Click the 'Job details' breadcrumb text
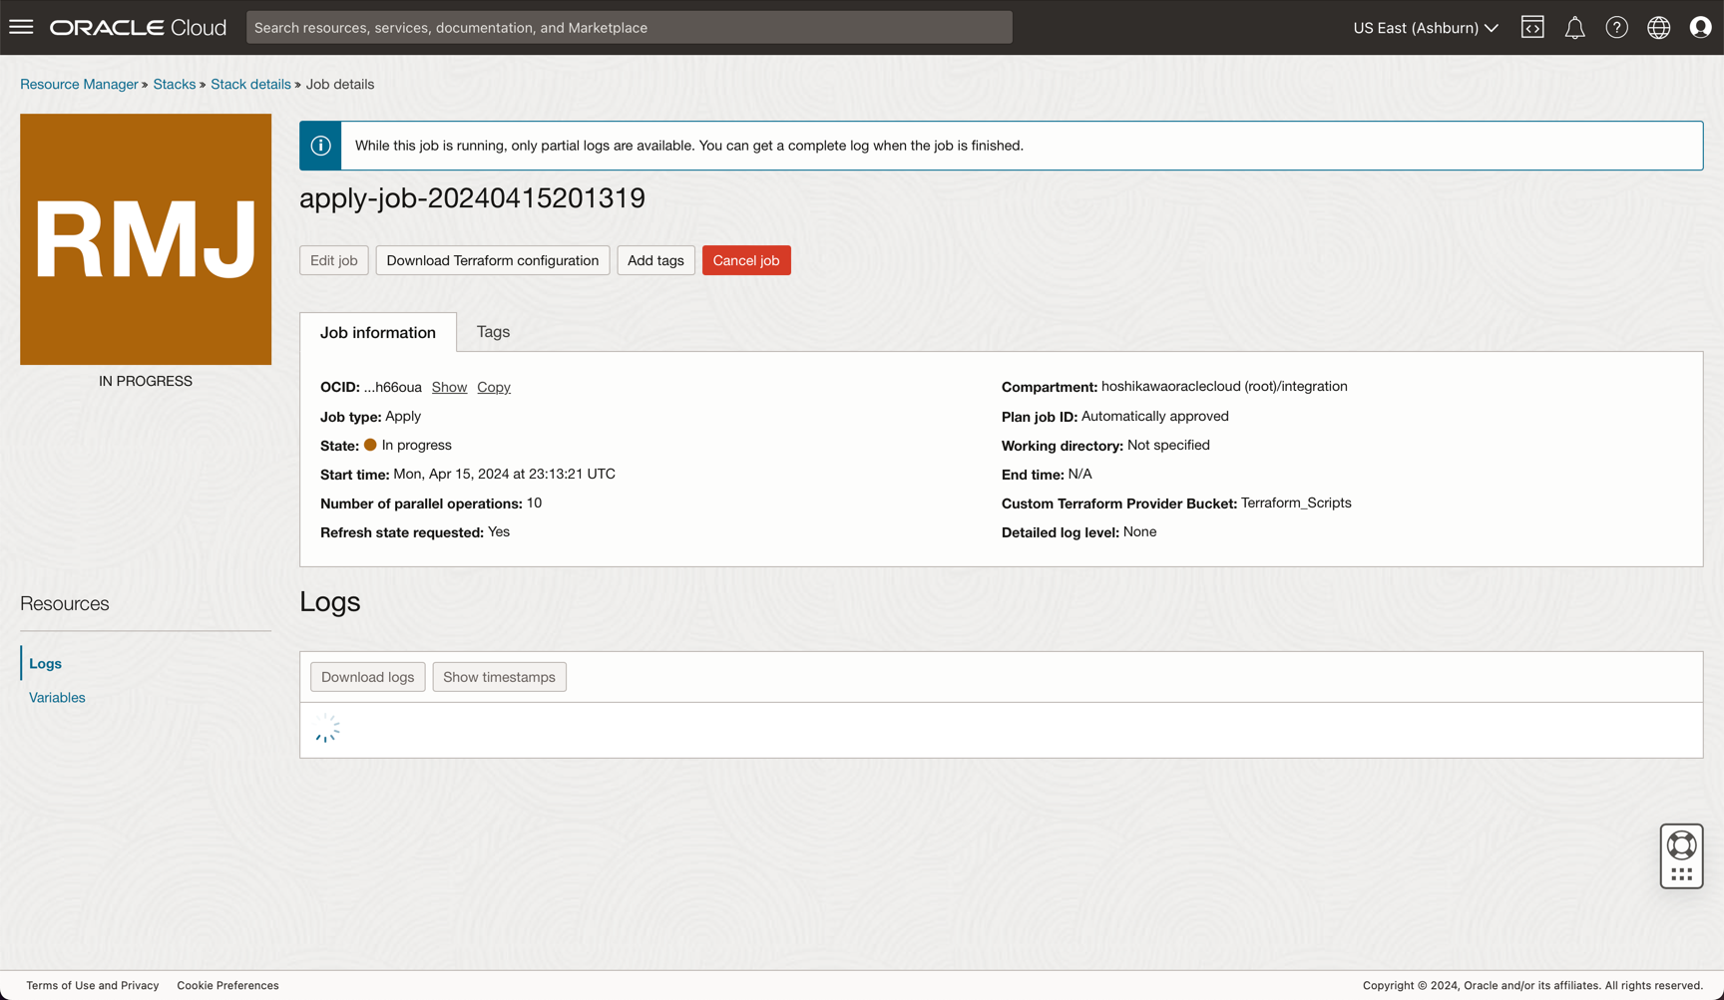Image resolution: width=1724 pixels, height=1000 pixels. click(x=340, y=84)
